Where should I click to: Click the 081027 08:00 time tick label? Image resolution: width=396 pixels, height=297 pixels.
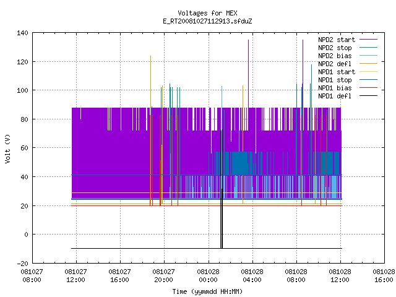click(32, 276)
